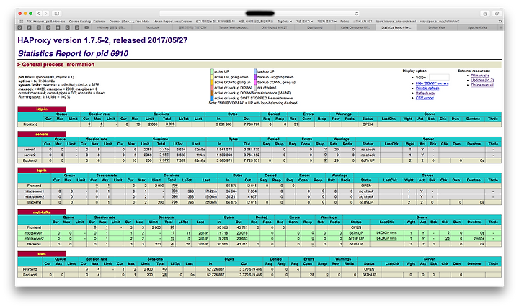Viewport: 519px width, 308px height.
Task: Switch to the Apache Kafka tab
Action: [x=477, y=27]
